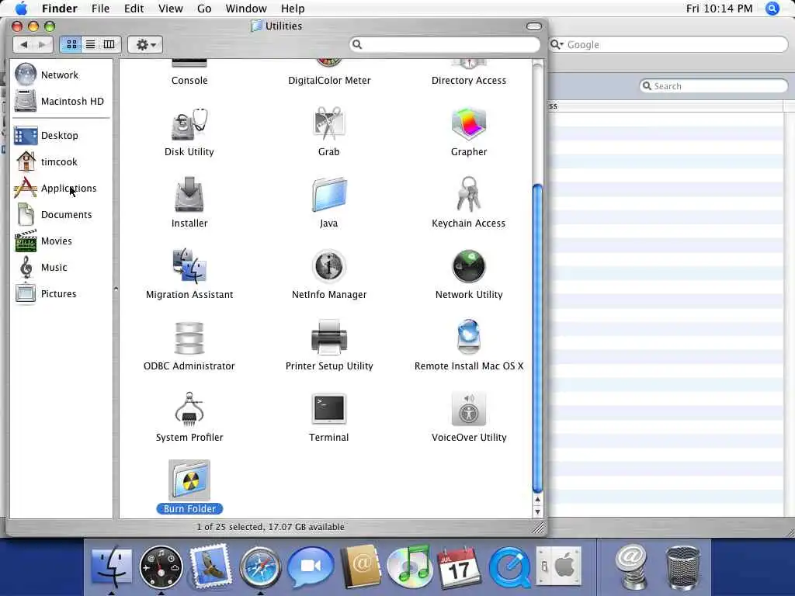Open the Trash in the Dock
Screen dimensions: 795x596
pyautogui.click(x=682, y=567)
